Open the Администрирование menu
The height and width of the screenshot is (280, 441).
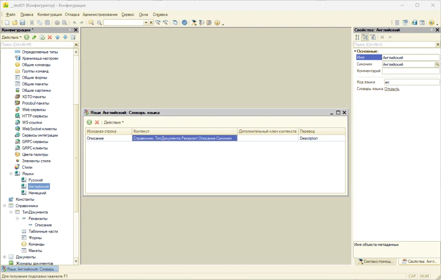(x=100, y=14)
